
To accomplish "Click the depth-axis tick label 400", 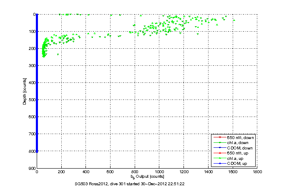I will point(32,83).
